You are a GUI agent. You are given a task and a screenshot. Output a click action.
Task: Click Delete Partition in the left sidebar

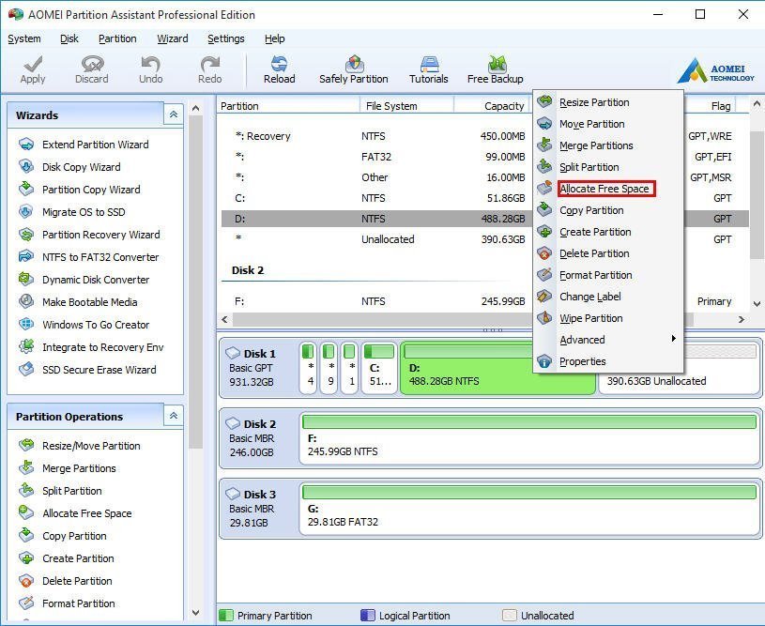click(76, 581)
